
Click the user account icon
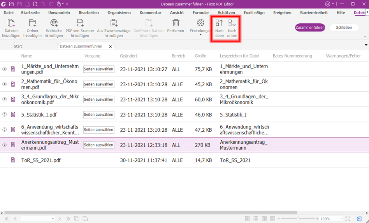tap(328, 4)
